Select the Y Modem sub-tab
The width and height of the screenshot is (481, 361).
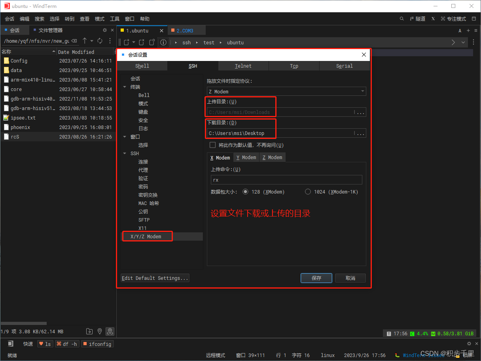tap(246, 158)
